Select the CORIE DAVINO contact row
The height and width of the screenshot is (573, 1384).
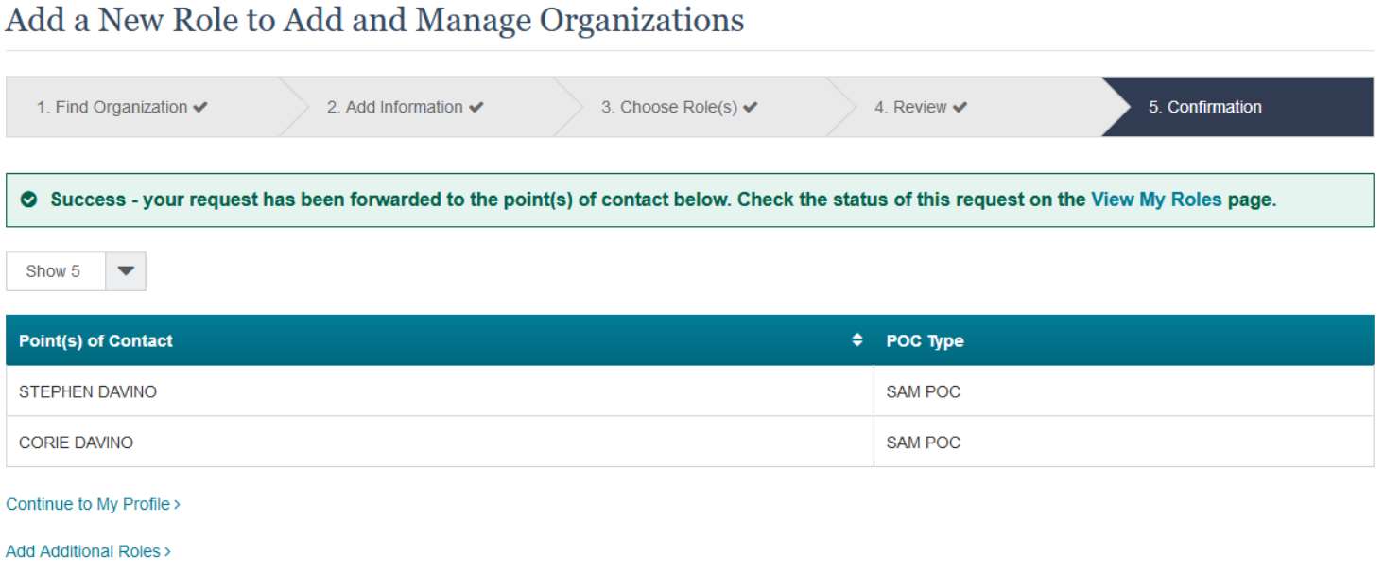(77, 443)
